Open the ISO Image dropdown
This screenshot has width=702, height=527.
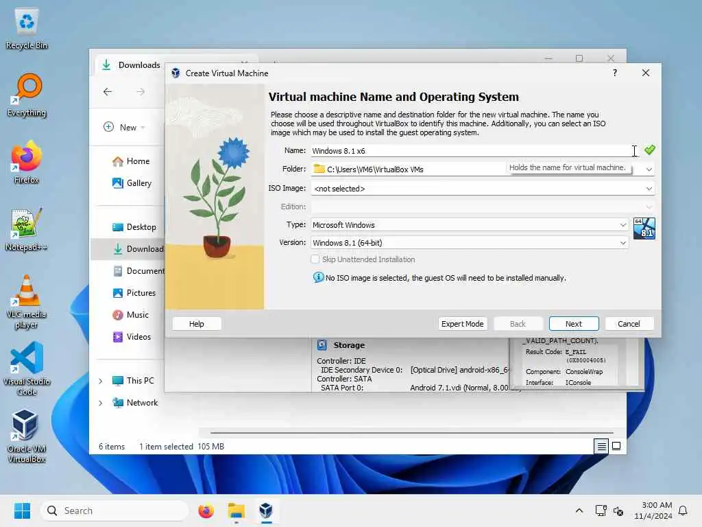click(x=483, y=189)
